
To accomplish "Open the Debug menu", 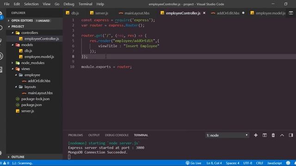I will (69, 4).
